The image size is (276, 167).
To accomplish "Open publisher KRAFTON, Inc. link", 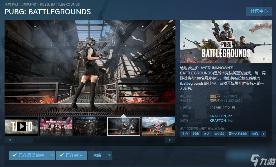I will coord(221,121).
